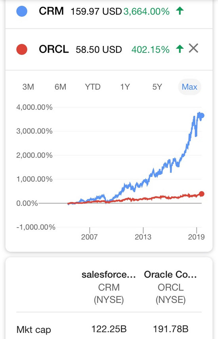The image size is (218, 339).
Task: Remove ORCL comparison with the X icon
Action: [193, 48]
